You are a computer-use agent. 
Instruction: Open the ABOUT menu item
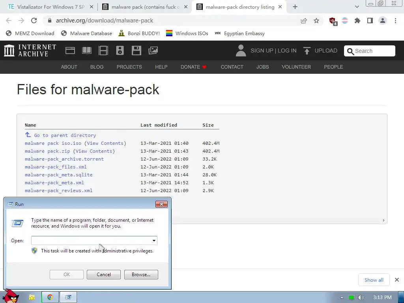tap(69, 67)
